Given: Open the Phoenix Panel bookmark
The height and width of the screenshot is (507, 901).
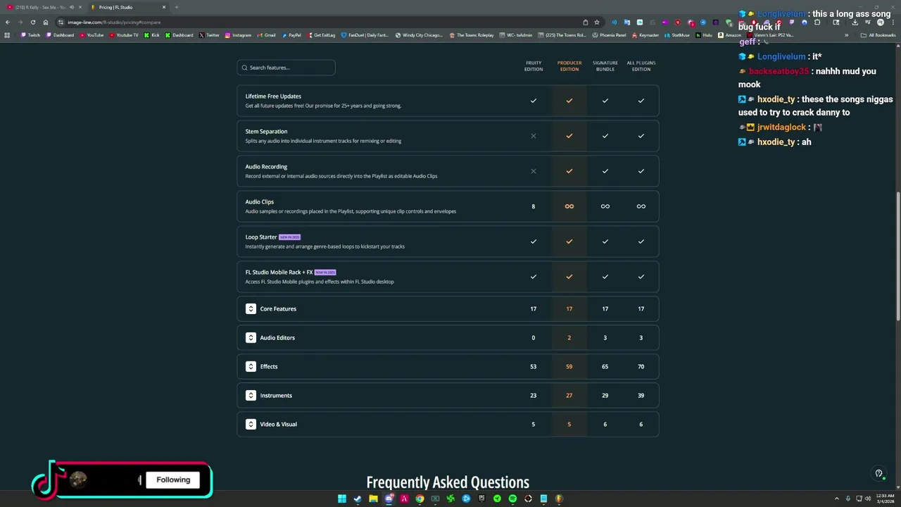Looking at the screenshot, I should pyautogui.click(x=610, y=35).
